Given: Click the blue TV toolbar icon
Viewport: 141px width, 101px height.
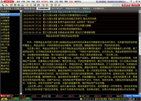Looking at the screenshot, I should point(22,5).
